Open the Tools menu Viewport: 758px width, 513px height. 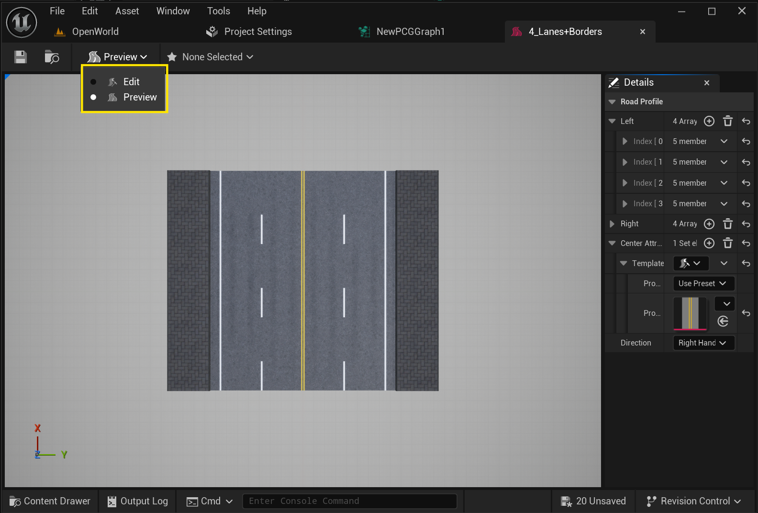pos(218,11)
